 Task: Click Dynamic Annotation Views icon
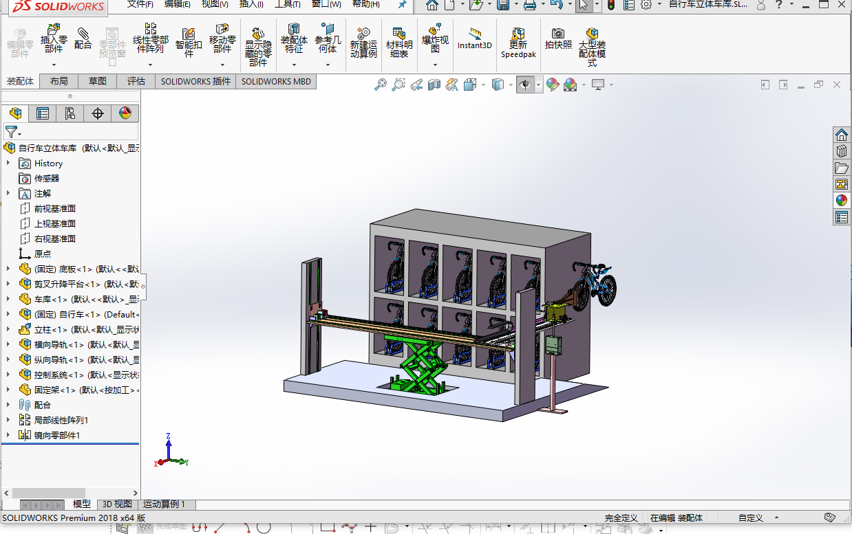(452, 85)
